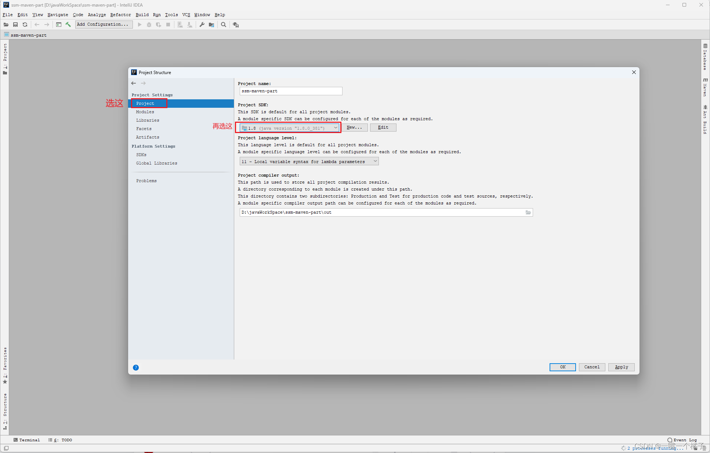Open the Maven tool window
The width and height of the screenshot is (710, 453).
pyautogui.click(x=705, y=87)
